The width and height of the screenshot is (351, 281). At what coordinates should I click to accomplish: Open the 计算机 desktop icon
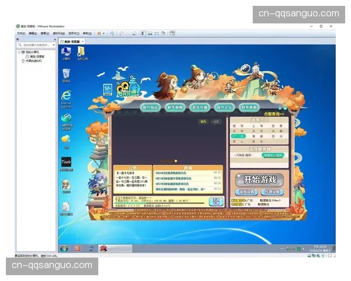pos(66,53)
